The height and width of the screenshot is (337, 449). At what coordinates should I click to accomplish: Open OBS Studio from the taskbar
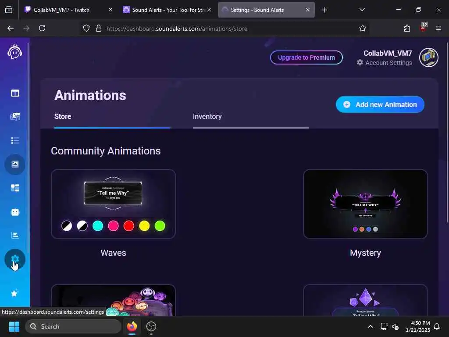[151, 326]
